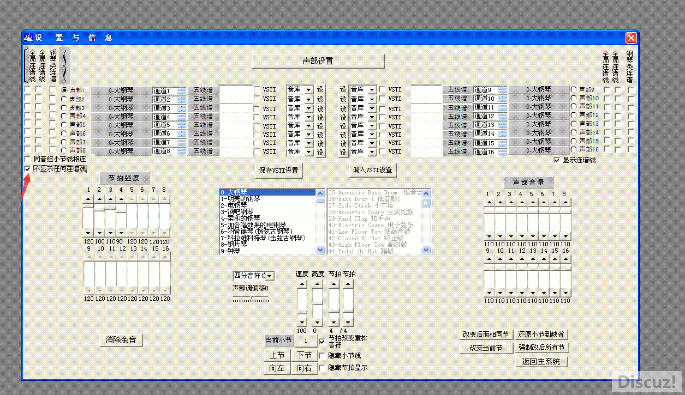Click the down arrow of voice volume slider 8
This screenshot has width=685, height=395.
[565, 237]
